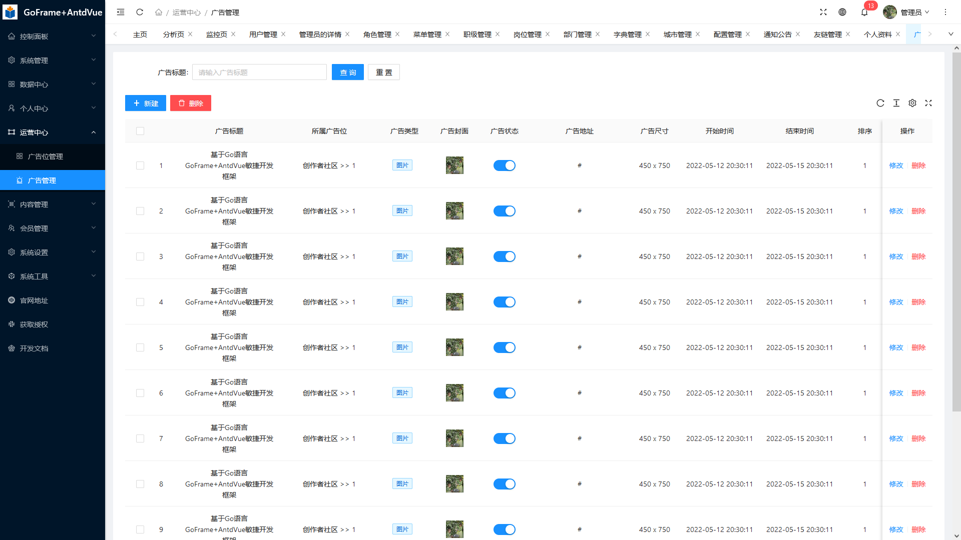Enter fullscreen using the header expand icon
The height and width of the screenshot is (540, 961).
(x=823, y=12)
